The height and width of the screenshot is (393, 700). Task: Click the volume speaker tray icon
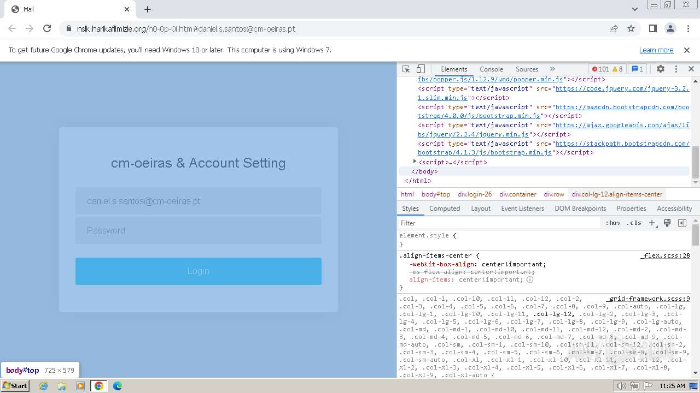[622, 386]
